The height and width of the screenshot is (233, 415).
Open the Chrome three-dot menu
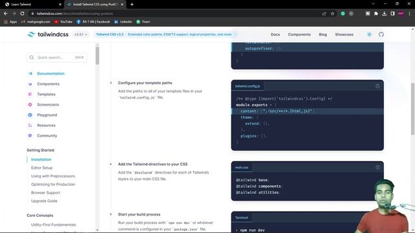coord(409,14)
